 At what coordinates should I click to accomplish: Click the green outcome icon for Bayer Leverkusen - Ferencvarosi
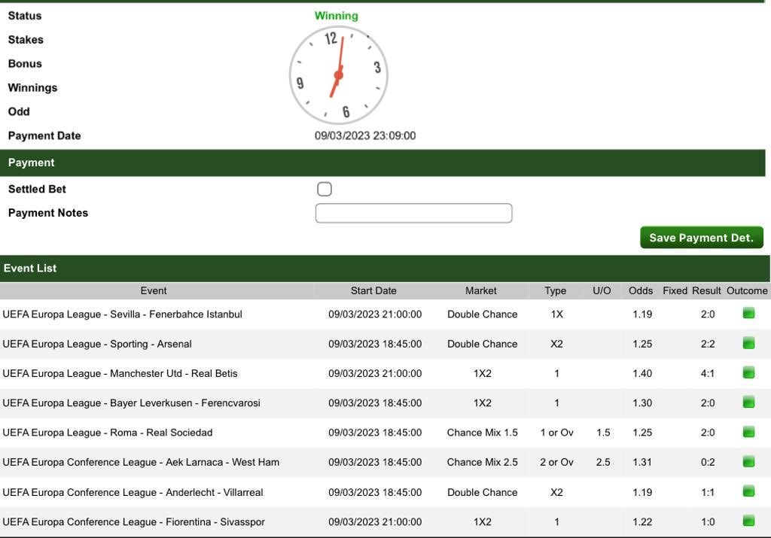click(748, 402)
